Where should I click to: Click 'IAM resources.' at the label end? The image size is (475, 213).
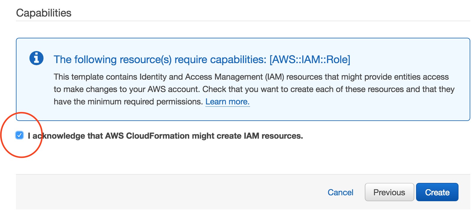coord(273,136)
